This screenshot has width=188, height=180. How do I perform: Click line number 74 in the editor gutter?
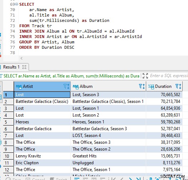point(13,31)
